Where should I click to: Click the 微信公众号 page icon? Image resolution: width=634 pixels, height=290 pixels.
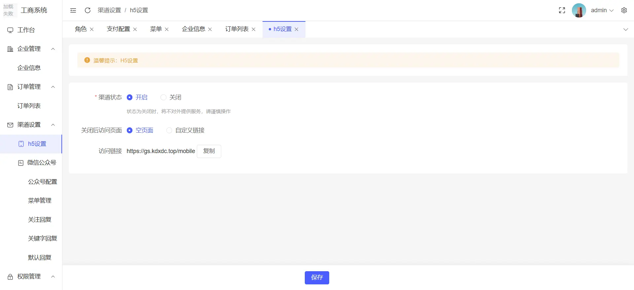click(21, 163)
